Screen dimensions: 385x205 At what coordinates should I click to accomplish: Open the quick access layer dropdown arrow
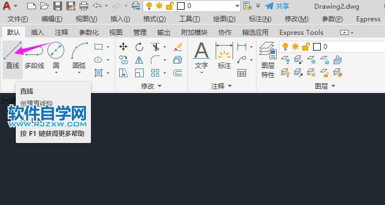(237, 6)
